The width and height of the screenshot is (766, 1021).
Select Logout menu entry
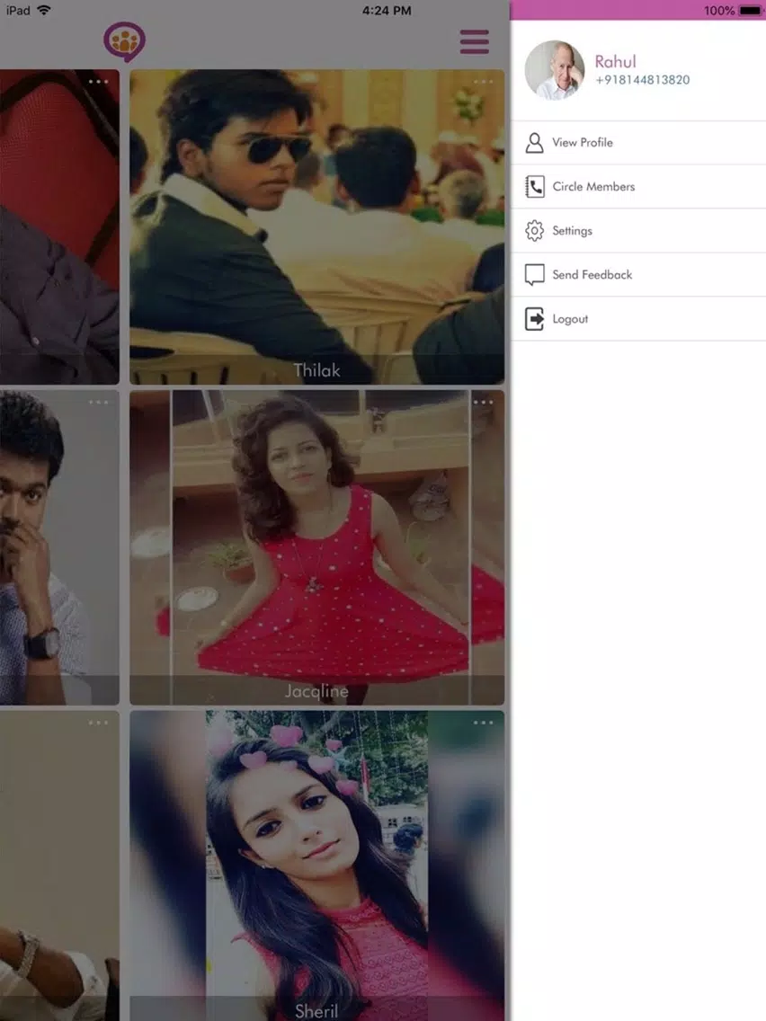click(638, 319)
